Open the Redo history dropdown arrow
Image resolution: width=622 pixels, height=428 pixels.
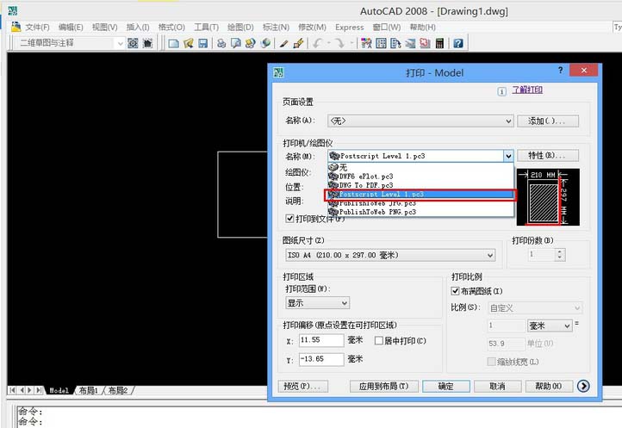click(351, 43)
